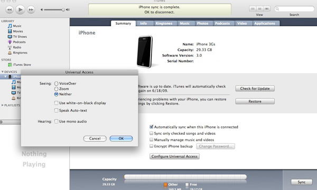This screenshot has height=190, width=317.
Task: Click the 'iPhone 3Gs' name text
Action: (x=206, y=44)
